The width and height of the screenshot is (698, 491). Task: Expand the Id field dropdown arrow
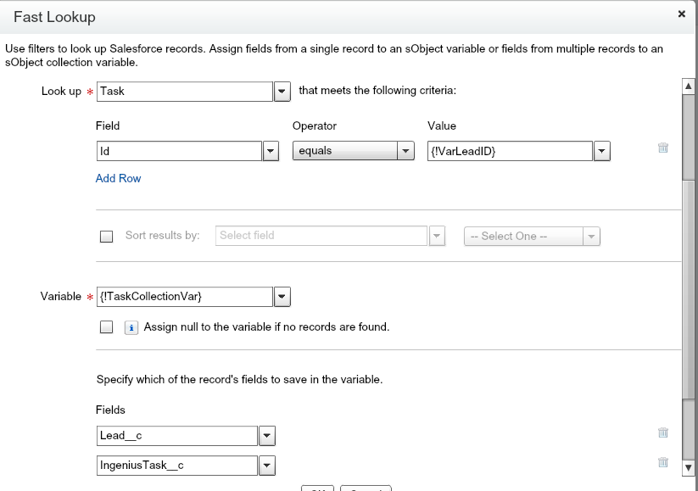[271, 152]
